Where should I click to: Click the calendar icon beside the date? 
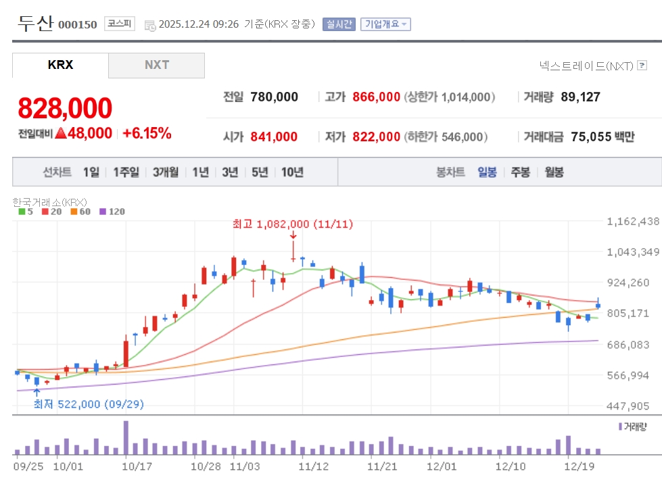pyautogui.click(x=149, y=25)
